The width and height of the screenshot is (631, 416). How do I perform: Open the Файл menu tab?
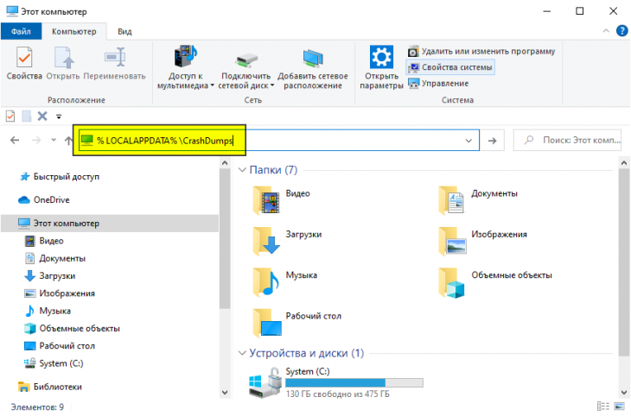pos(21,31)
